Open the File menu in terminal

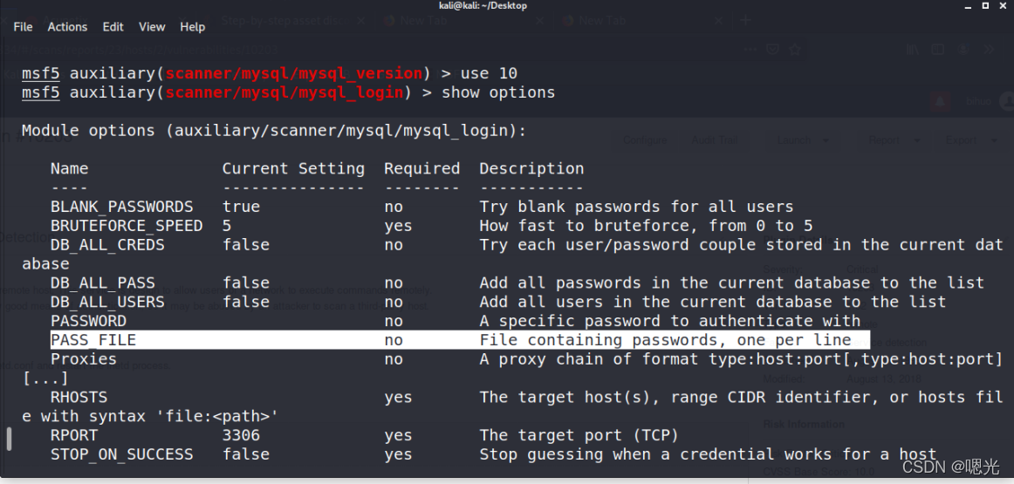coord(23,26)
